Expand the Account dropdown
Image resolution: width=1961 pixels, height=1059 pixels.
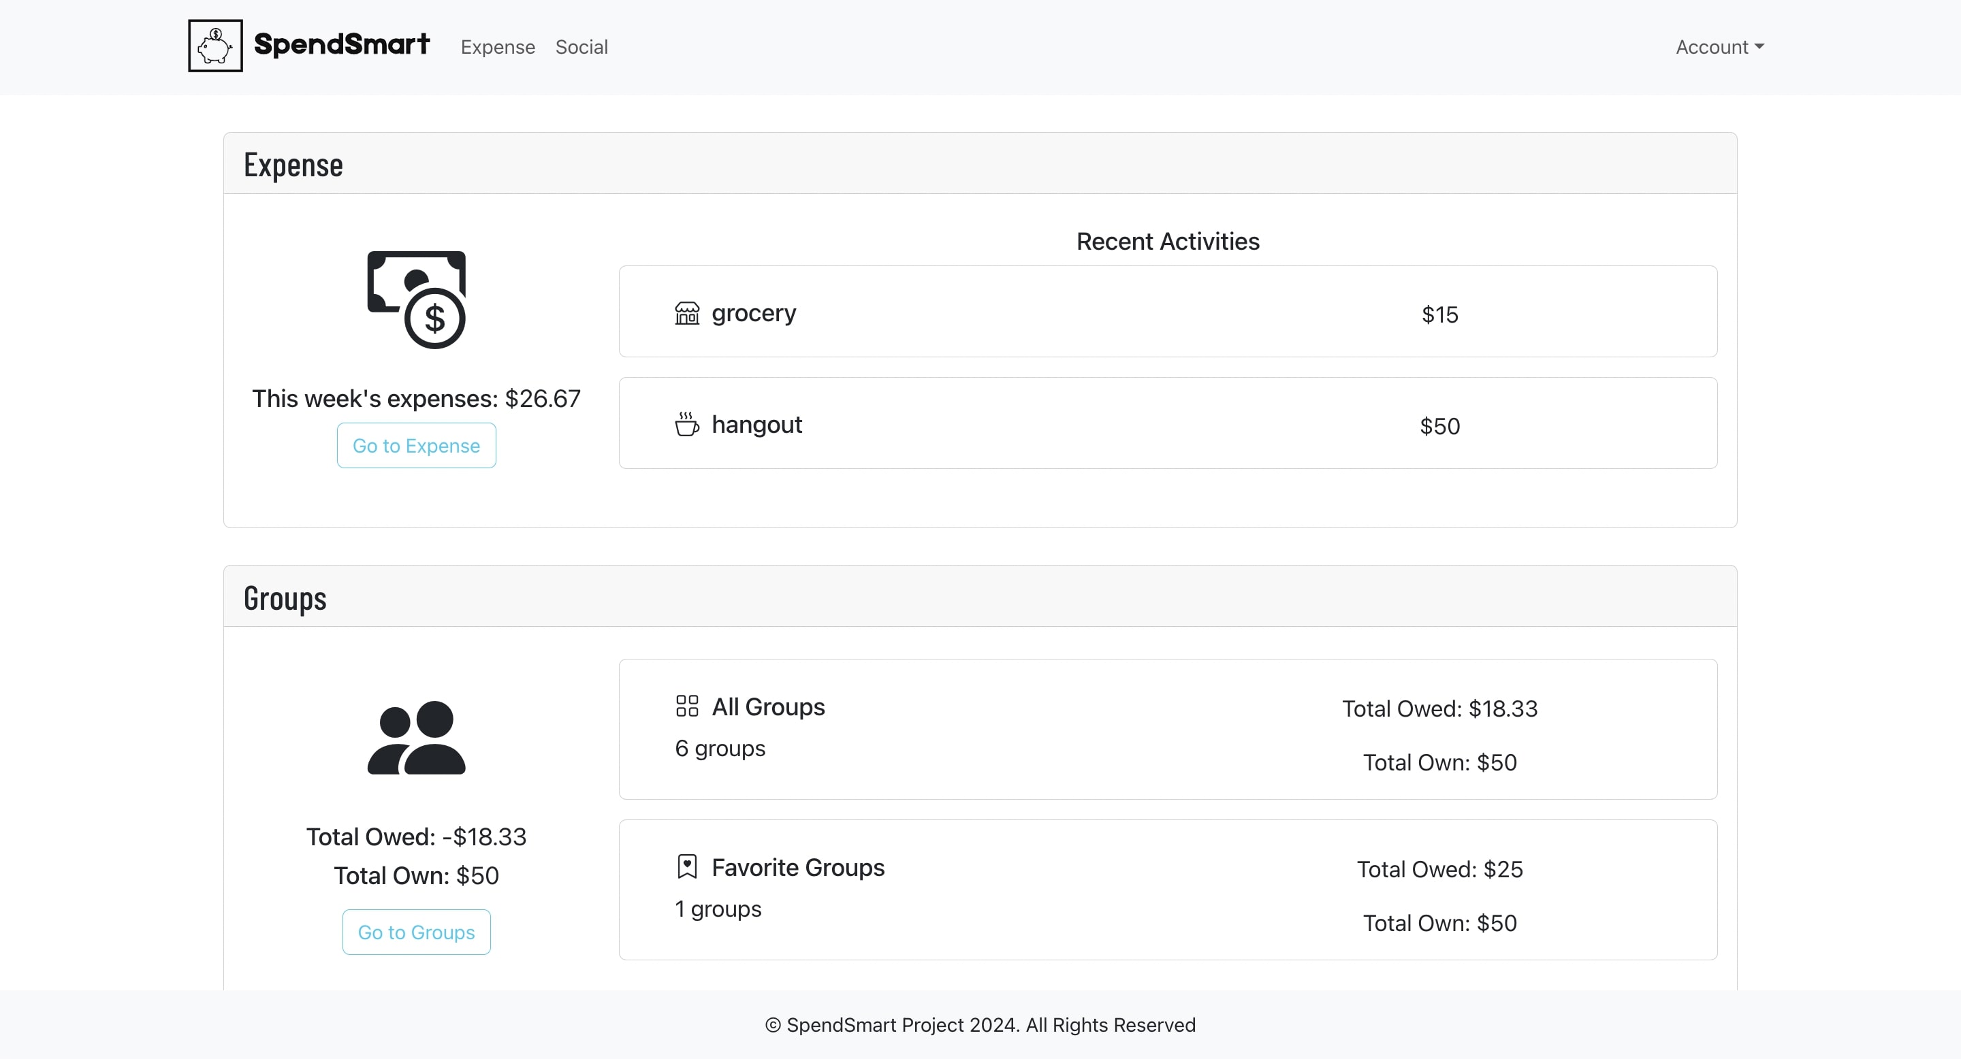click(1720, 47)
